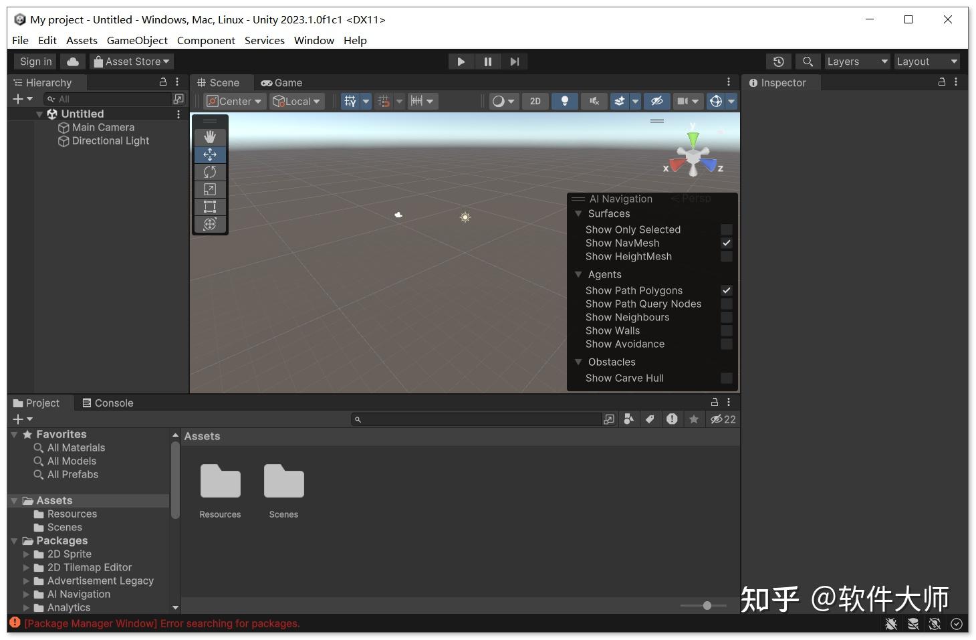Select the Hand pan tool
This screenshot has height=640, width=976.
coord(210,136)
